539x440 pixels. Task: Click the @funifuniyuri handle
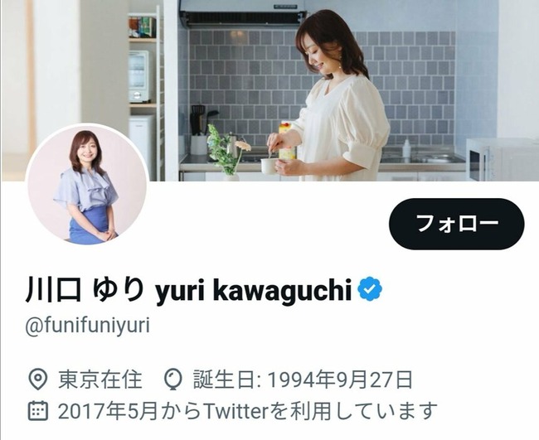click(x=88, y=326)
